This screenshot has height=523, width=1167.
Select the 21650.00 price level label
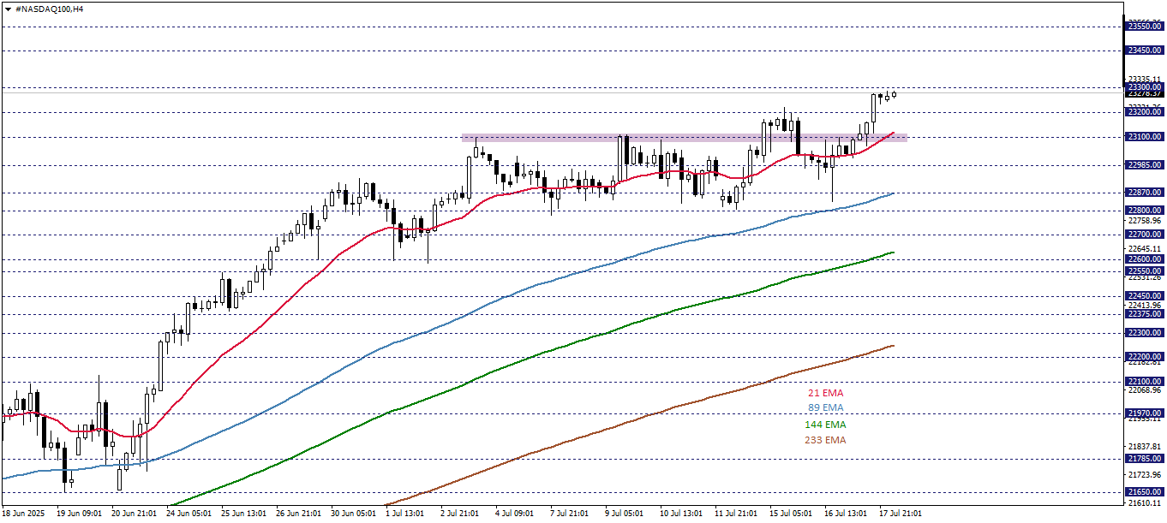(x=1144, y=492)
